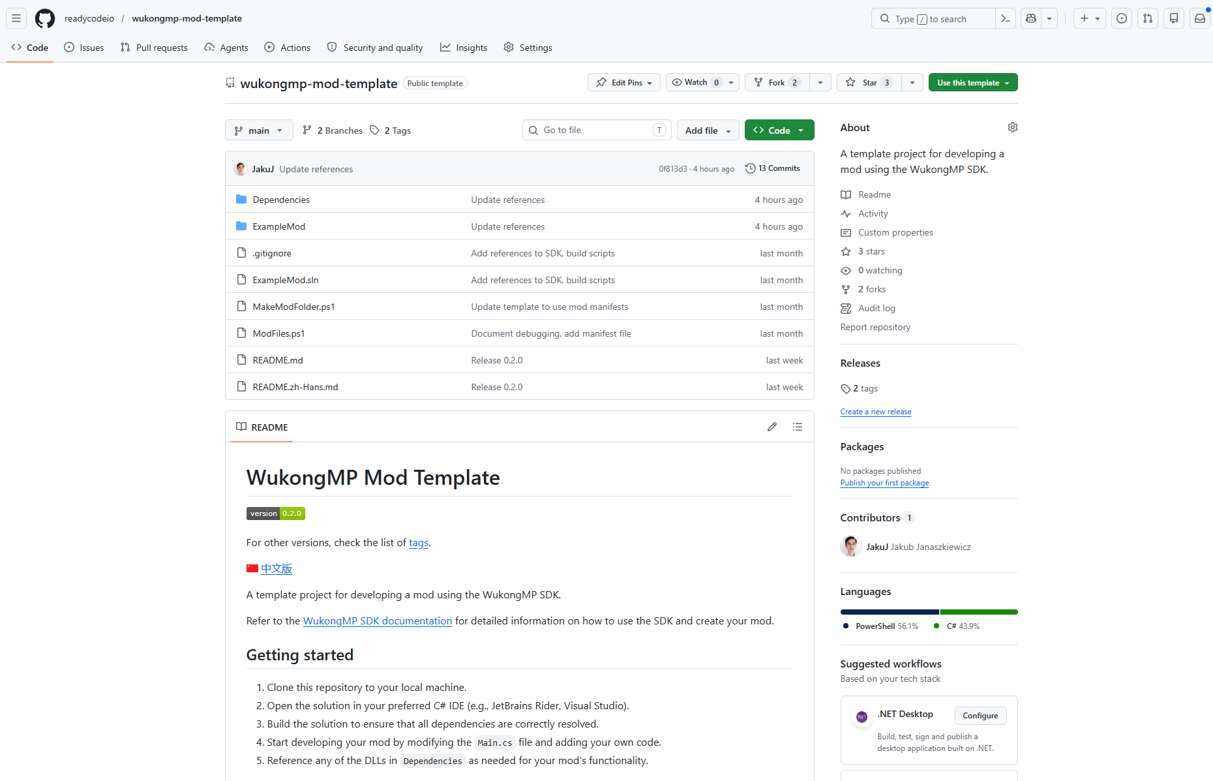
Task: Focus the Go to file field
Action: point(596,130)
